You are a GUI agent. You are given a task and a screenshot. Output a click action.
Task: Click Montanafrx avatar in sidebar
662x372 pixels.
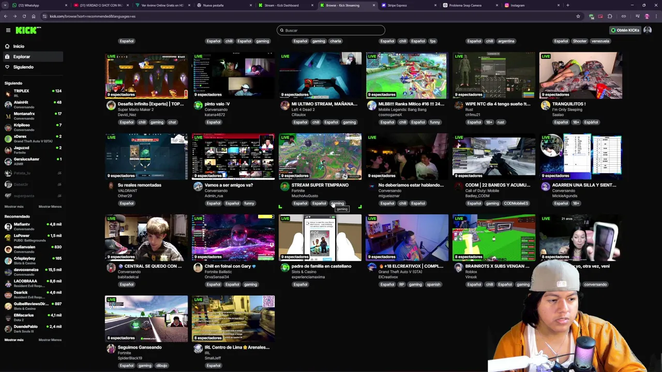click(8, 116)
